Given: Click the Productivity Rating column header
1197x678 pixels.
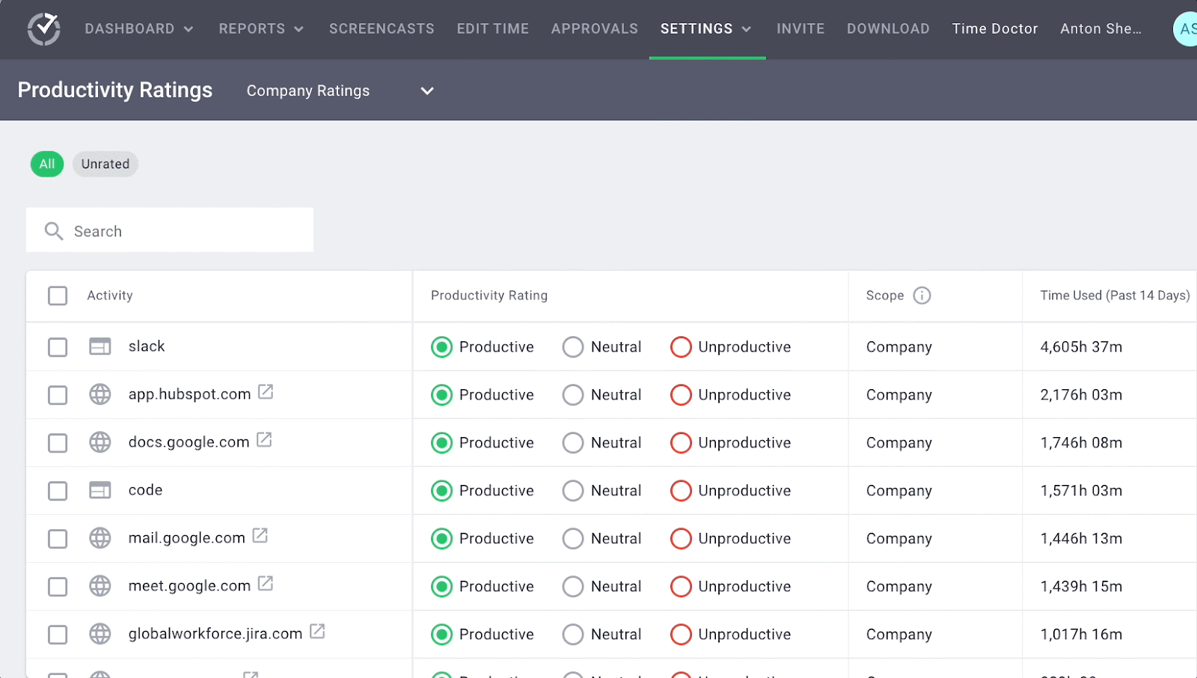Looking at the screenshot, I should 489,296.
